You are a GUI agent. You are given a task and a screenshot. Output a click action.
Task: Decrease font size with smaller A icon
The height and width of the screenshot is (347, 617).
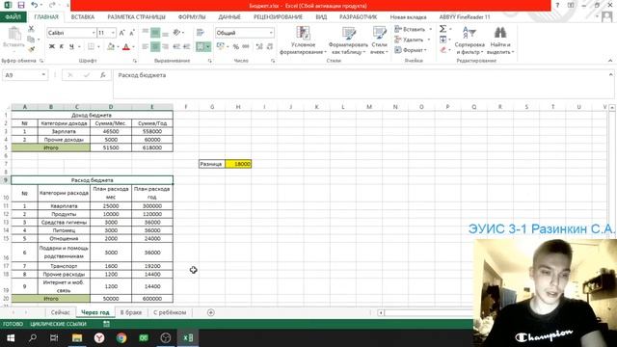click(132, 33)
